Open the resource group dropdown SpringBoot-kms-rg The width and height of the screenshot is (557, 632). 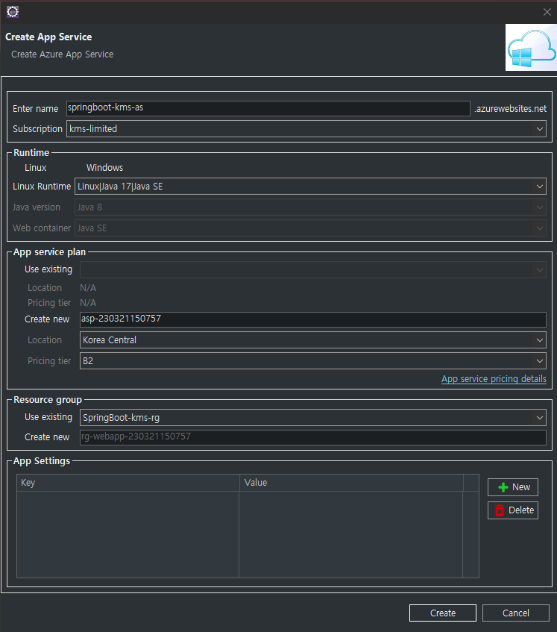point(313,418)
